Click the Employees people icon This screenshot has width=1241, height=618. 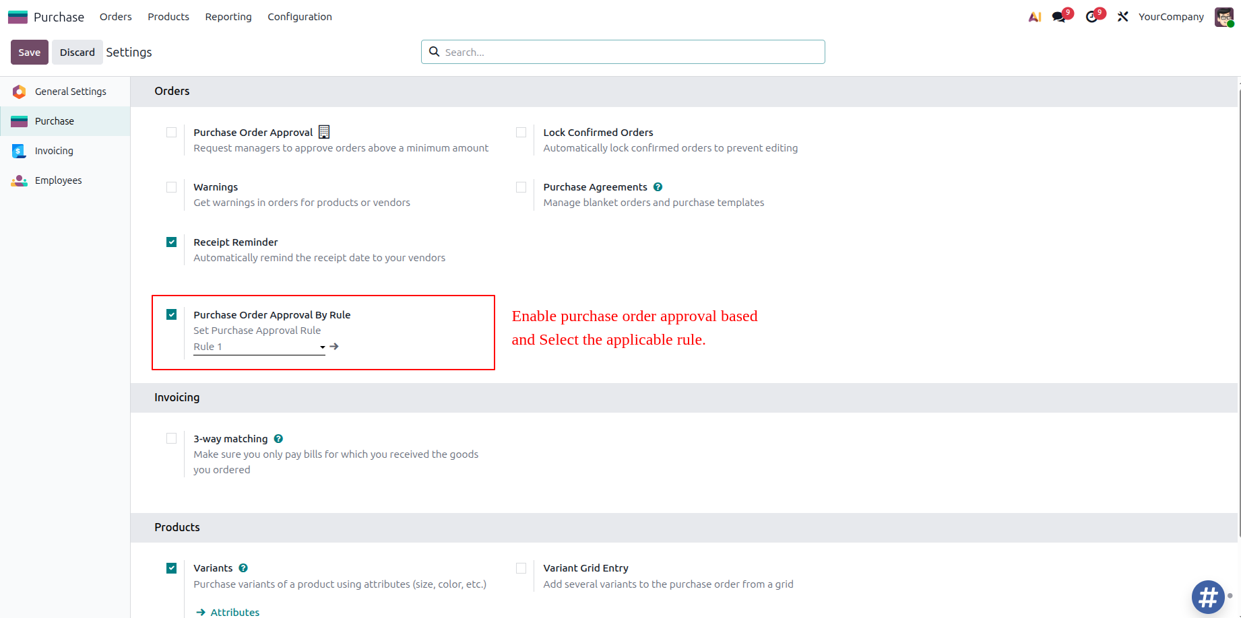coord(18,180)
